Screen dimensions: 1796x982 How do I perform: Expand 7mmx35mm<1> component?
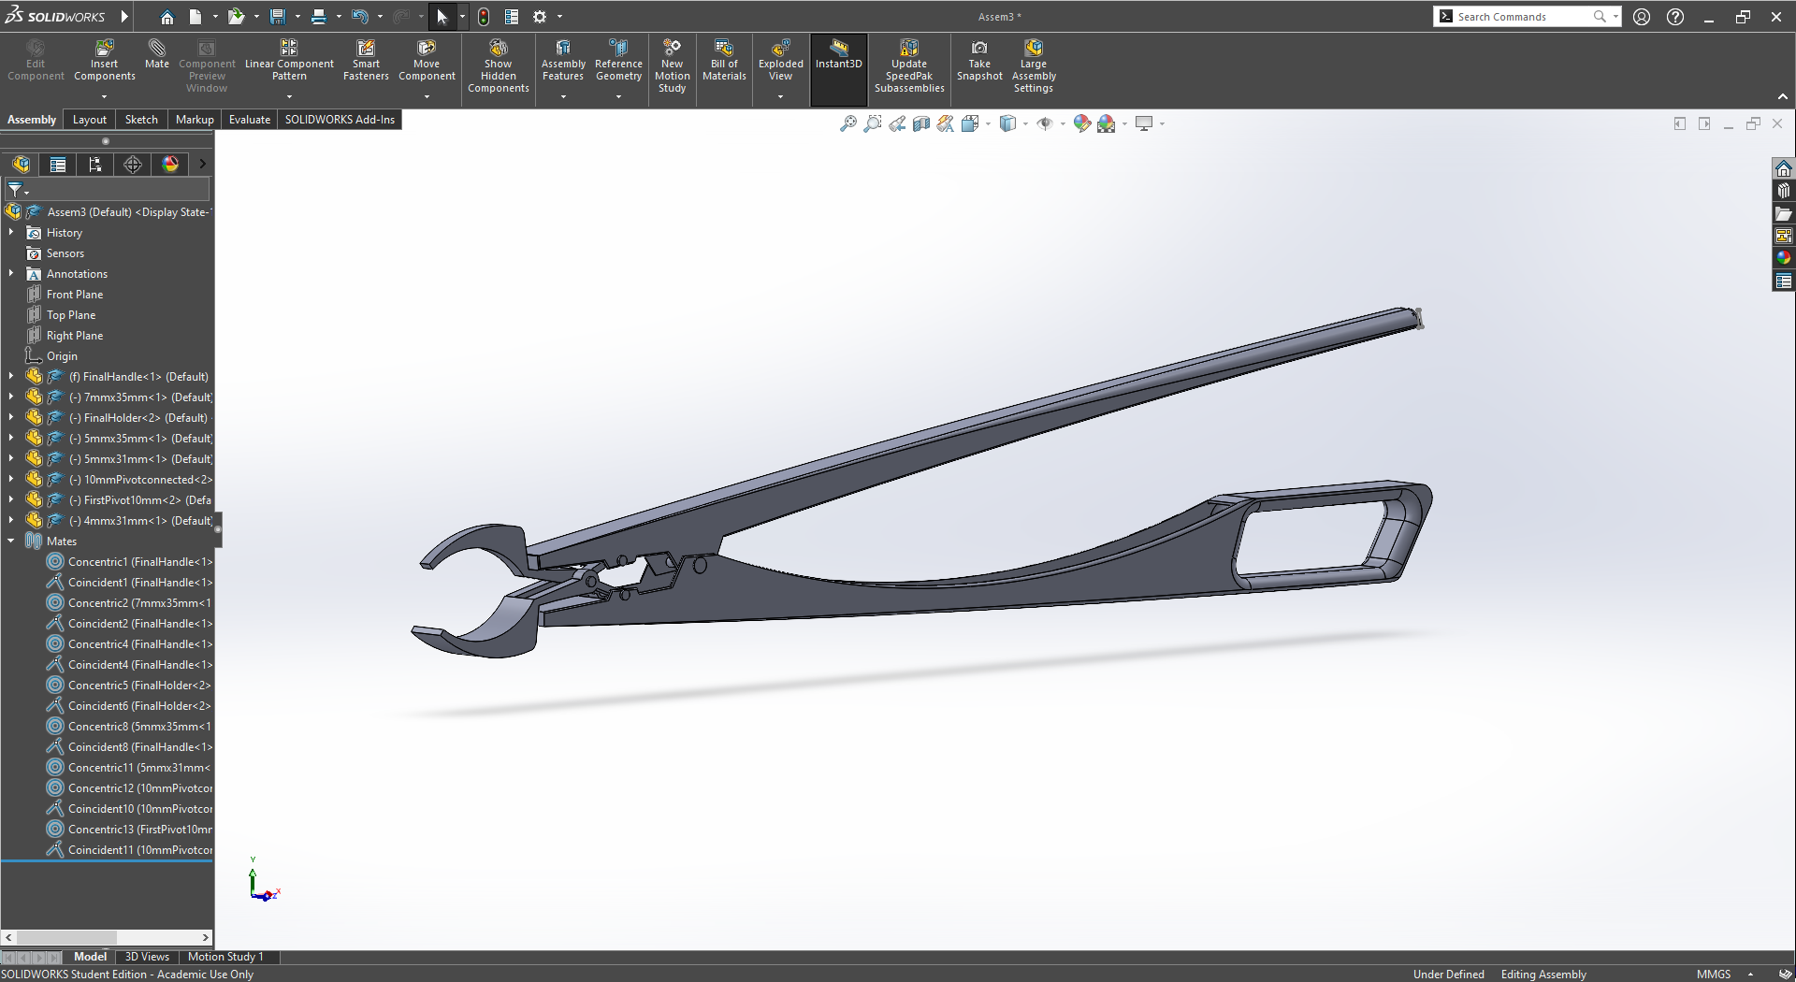(x=11, y=397)
